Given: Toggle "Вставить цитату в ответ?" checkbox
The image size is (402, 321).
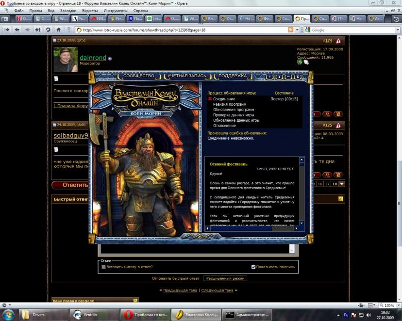Looking at the screenshot, I should tap(104, 267).
